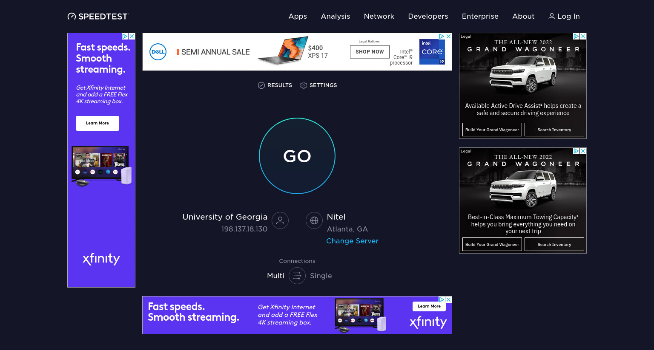The image size is (654, 350).
Task: Click Build Your Grand Wagoneer in bottom ad
Action: [492, 244]
